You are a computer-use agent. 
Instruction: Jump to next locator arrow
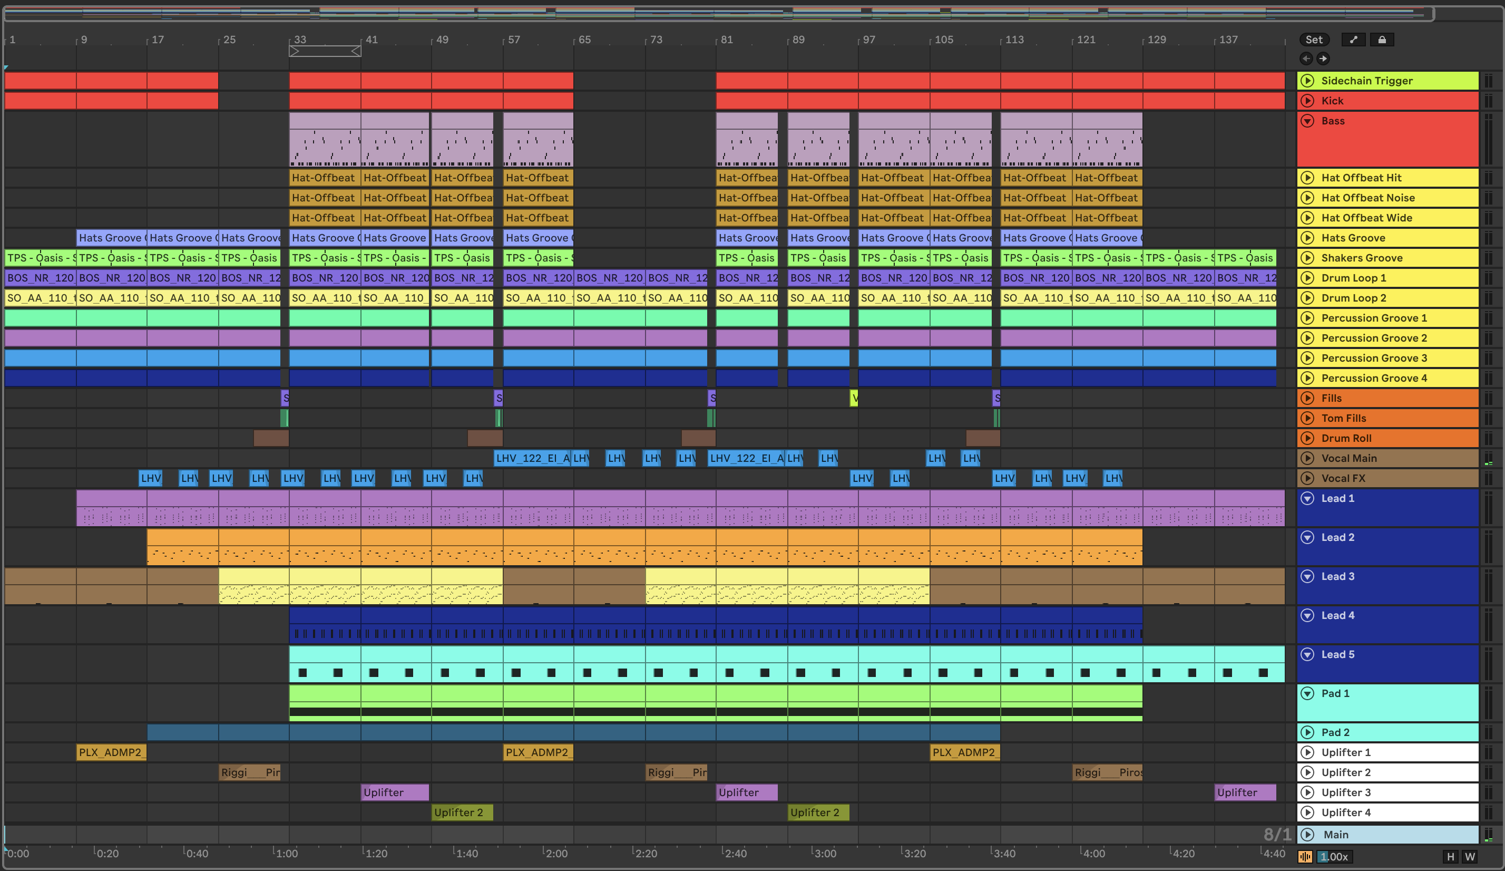click(1323, 59)
